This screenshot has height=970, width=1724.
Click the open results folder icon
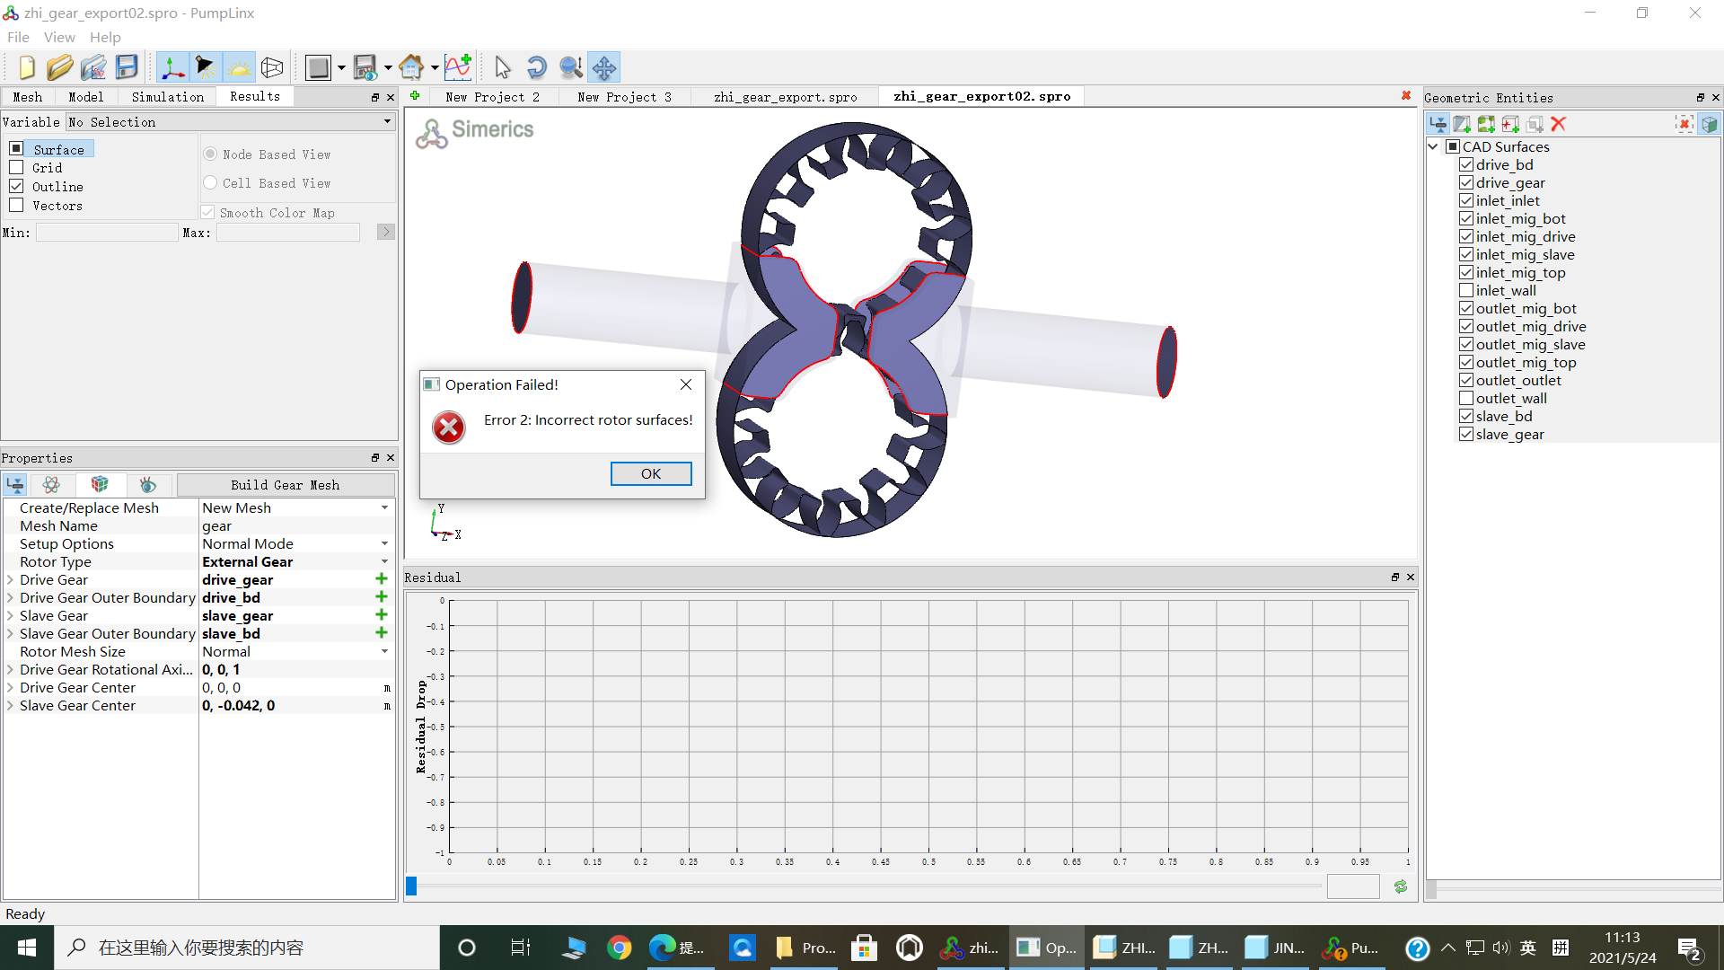coord(92,67)
